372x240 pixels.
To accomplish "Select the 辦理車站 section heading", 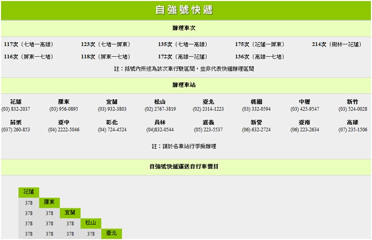I will (184, 85).
